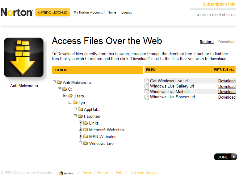The width and height of the screenshot is (239, 176).
Task: Select the Microsoft Websites tree label
Action: point(107,130)
